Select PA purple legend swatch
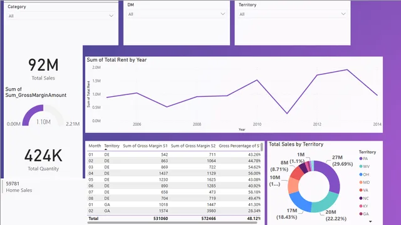The width and height of the screenshot is (401, 225). [x=361, y=159]
